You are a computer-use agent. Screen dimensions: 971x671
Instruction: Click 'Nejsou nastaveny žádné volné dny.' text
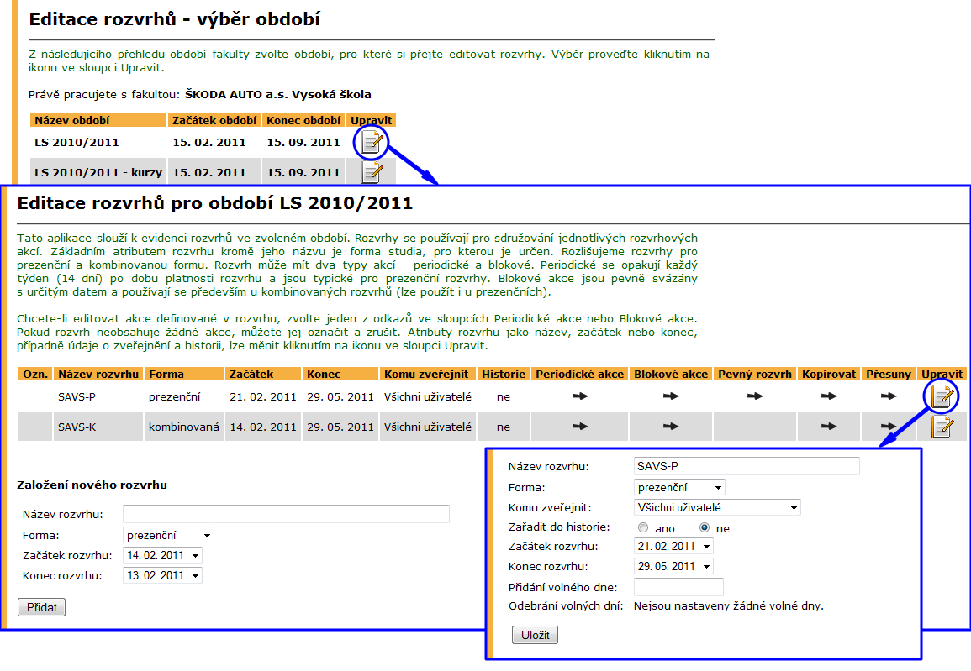pyautogui.click(x=729, y=606)
